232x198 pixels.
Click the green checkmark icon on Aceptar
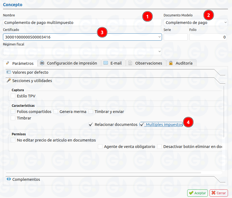191,193
